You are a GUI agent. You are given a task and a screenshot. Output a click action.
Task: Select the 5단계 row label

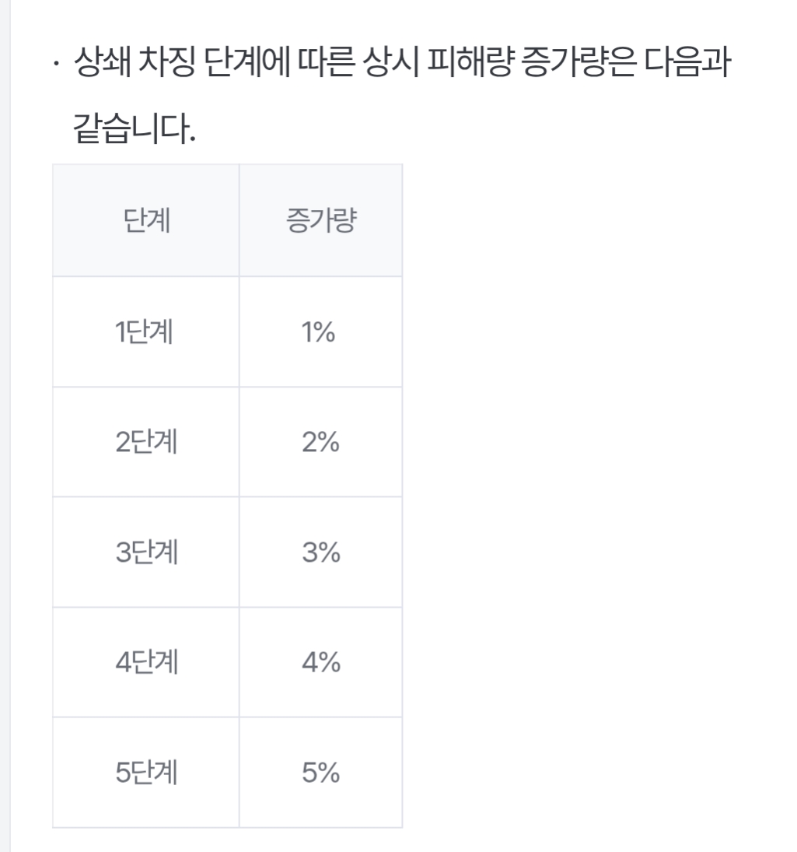pos(146,774)
